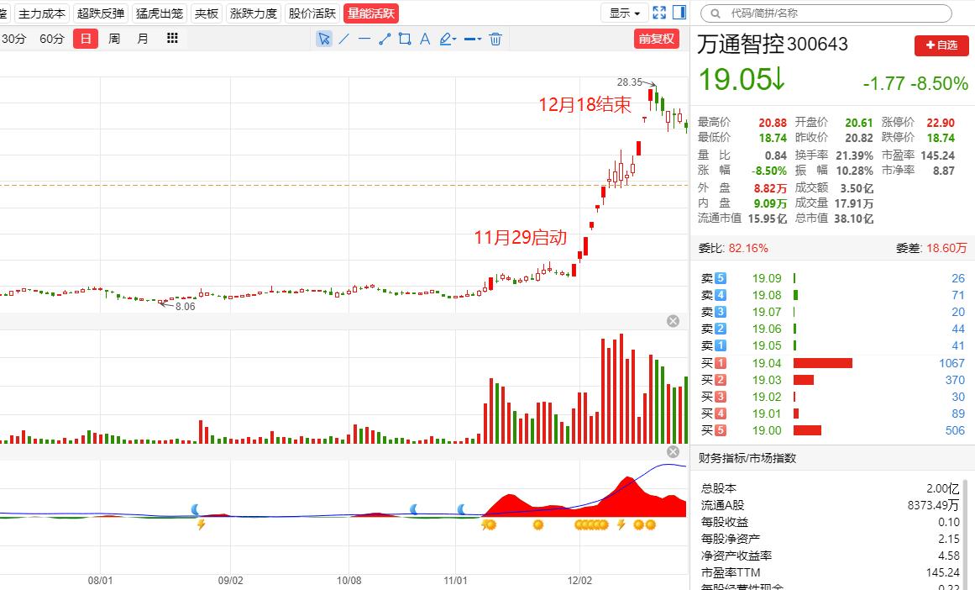Click the fullscreen expand icon

658,12
